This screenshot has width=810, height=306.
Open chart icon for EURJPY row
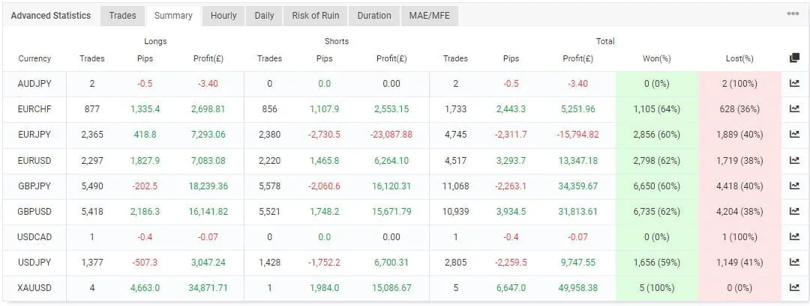pos(794,135)
